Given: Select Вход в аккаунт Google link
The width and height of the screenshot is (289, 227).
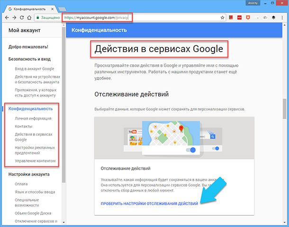Looking at the screenshot, I should pos(35,69).
